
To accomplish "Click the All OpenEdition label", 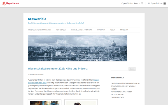I will coord(155,3).
